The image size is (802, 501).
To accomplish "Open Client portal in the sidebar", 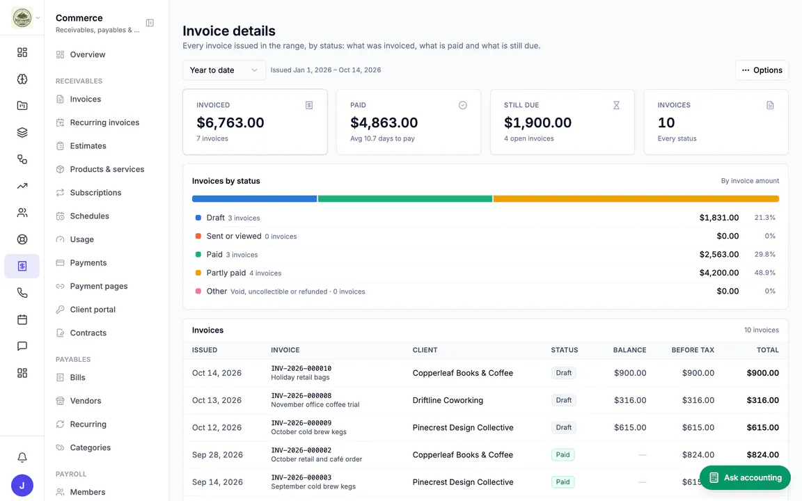I will pos(93,309).
